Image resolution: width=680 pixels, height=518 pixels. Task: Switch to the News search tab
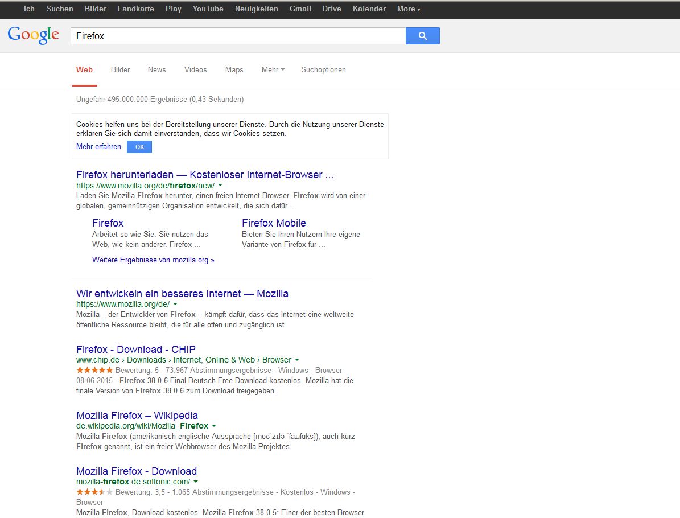[156, 70]
